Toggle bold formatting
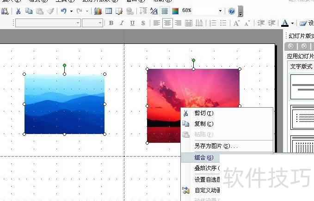The height and width of the screenshot is (201, 314). (x=111, y=23)
